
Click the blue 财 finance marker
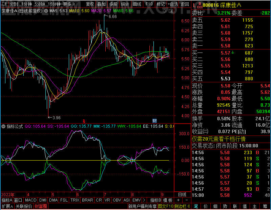coord(154,121)
